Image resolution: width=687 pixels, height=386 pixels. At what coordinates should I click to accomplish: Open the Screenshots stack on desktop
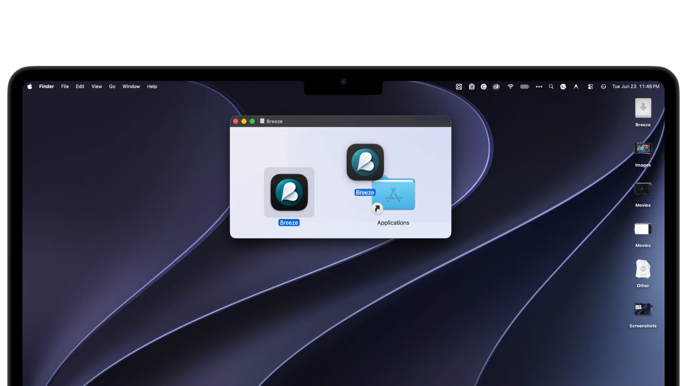[x=643, y=309]
